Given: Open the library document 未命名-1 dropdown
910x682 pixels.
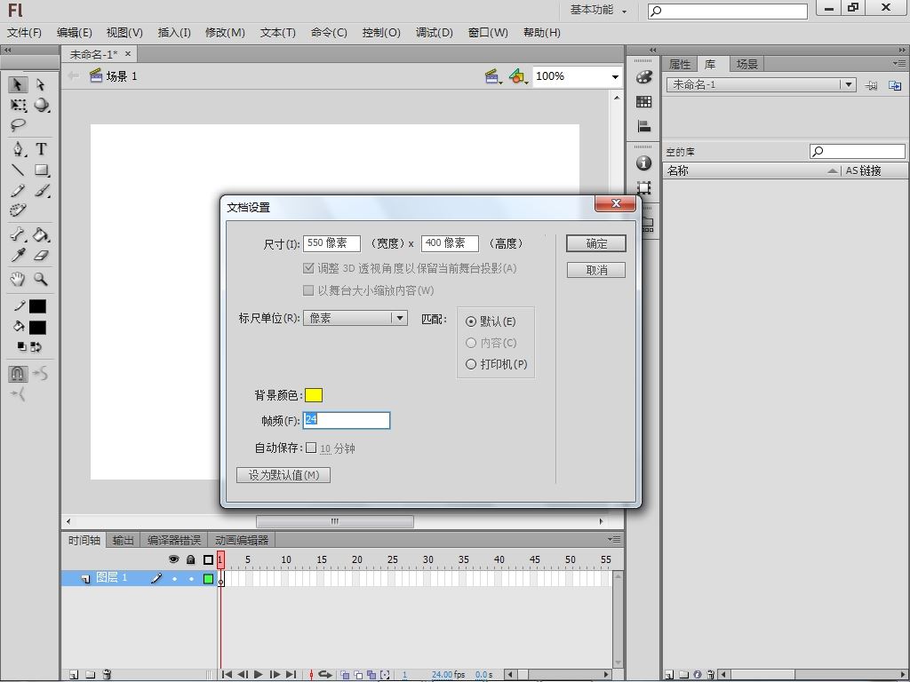Looking at the screenshot, I should pos(761,84).
